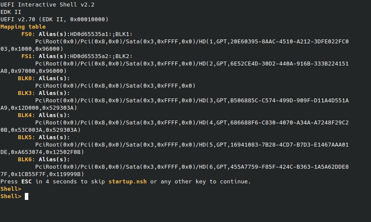The height and width of the screenshot is (222, 371).
Task: Click the FS1 mapping label
Action: click(x=28, y=56)
